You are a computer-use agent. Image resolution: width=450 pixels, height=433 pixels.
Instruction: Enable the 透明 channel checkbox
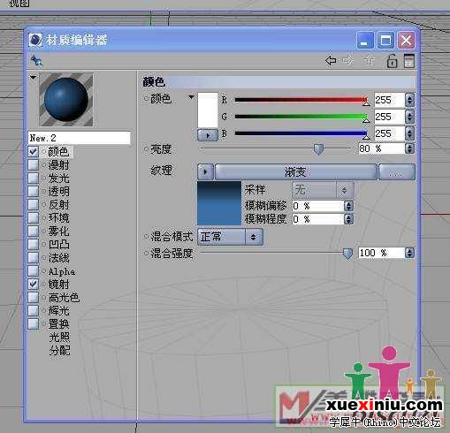point(34,191)
